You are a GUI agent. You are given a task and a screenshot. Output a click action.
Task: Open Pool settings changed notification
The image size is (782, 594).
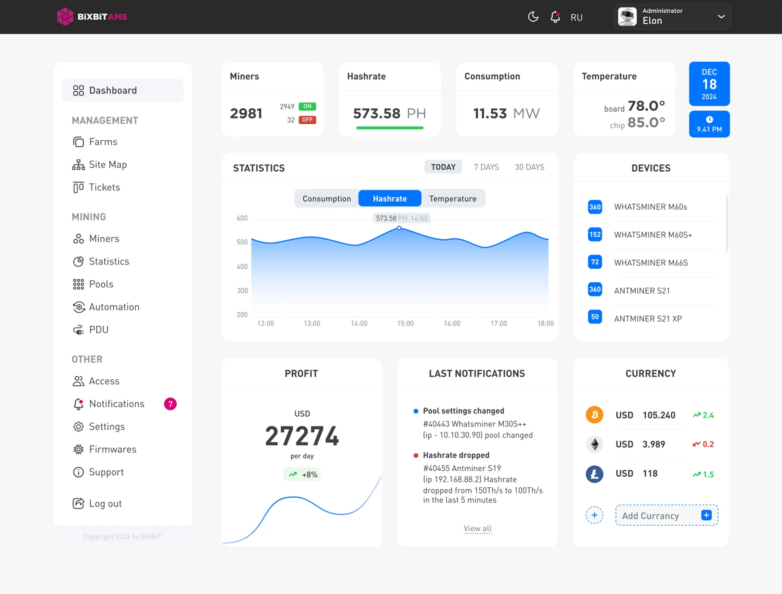coord(474,423)
